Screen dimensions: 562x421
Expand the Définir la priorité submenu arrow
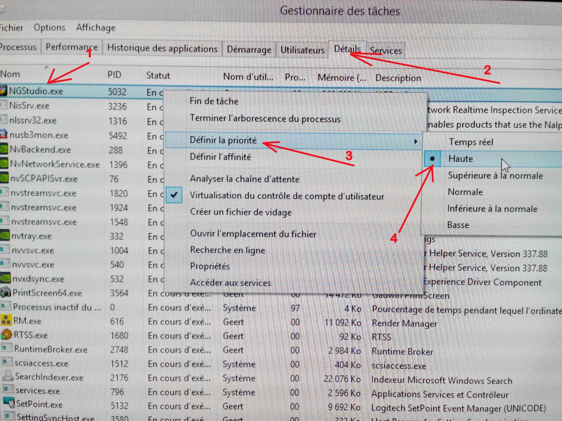coord(416,142)
